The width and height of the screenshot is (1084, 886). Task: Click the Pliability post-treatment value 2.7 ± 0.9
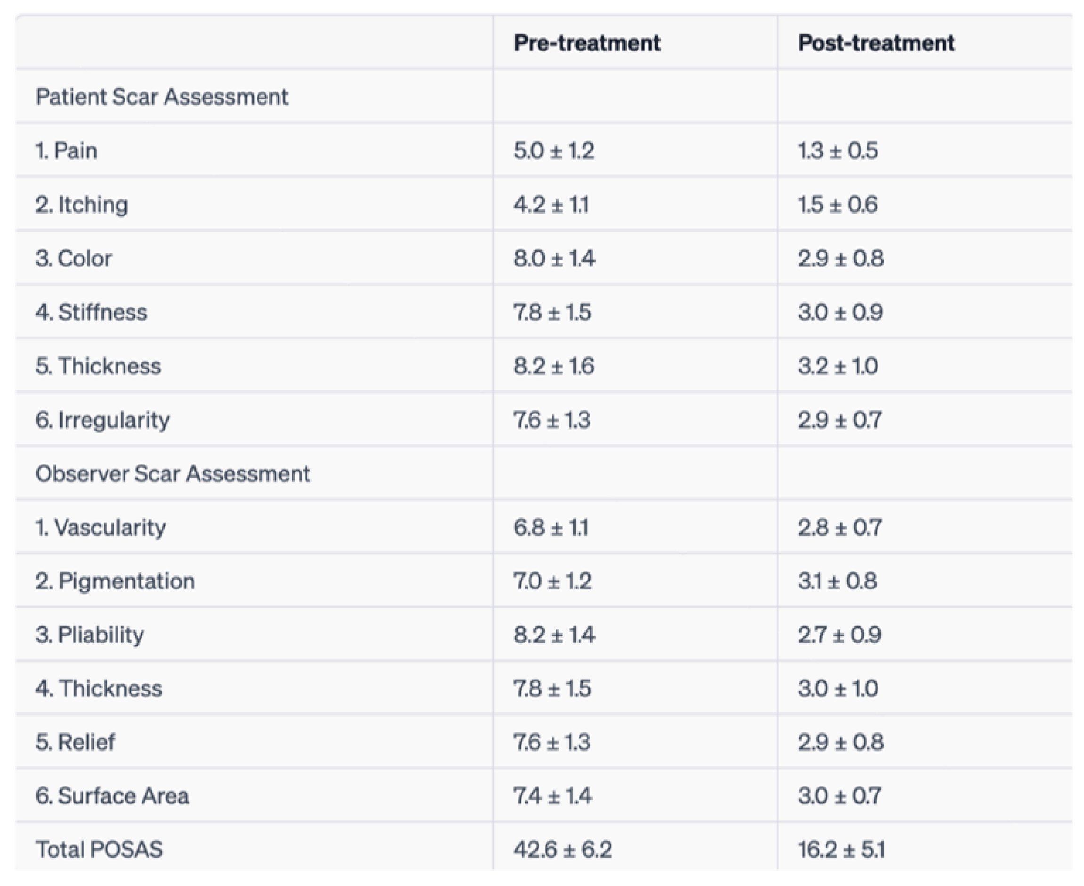(x=839, y=635)
